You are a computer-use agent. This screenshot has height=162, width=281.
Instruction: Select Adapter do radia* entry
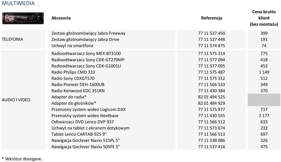(x=69, y=97)
